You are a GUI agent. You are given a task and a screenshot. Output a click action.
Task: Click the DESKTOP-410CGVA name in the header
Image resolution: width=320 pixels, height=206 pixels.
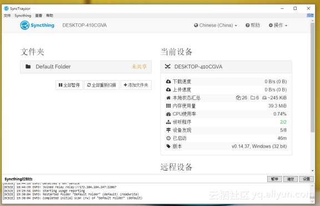coord(84,26)
